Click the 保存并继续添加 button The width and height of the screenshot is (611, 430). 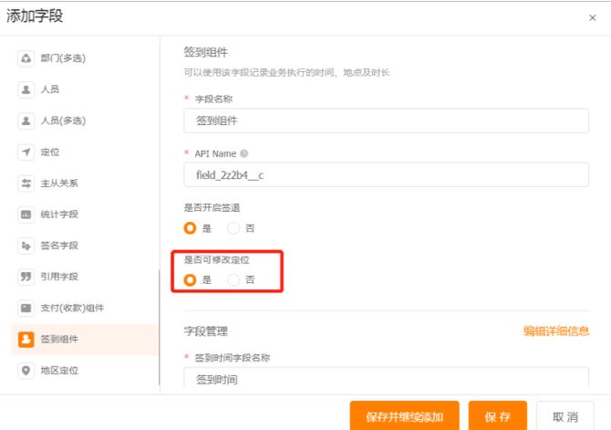(x=405, y=416)
